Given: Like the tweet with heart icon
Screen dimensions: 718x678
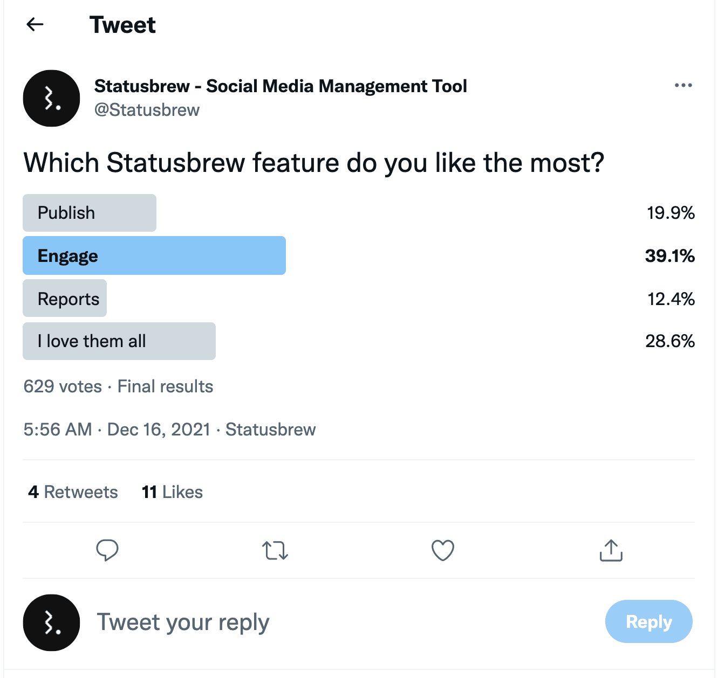Looking at the screenshot, I should tap(443, 550).
